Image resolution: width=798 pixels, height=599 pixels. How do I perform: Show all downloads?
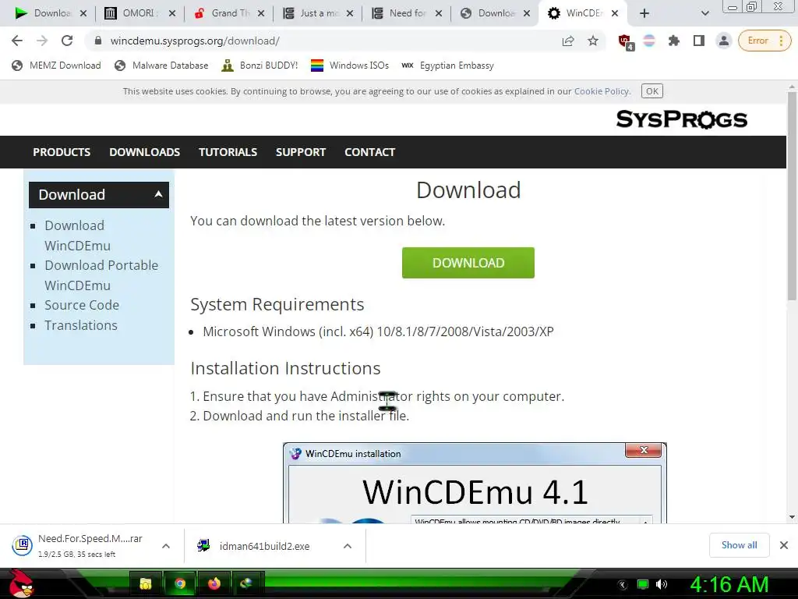click(x=739, y=545)
